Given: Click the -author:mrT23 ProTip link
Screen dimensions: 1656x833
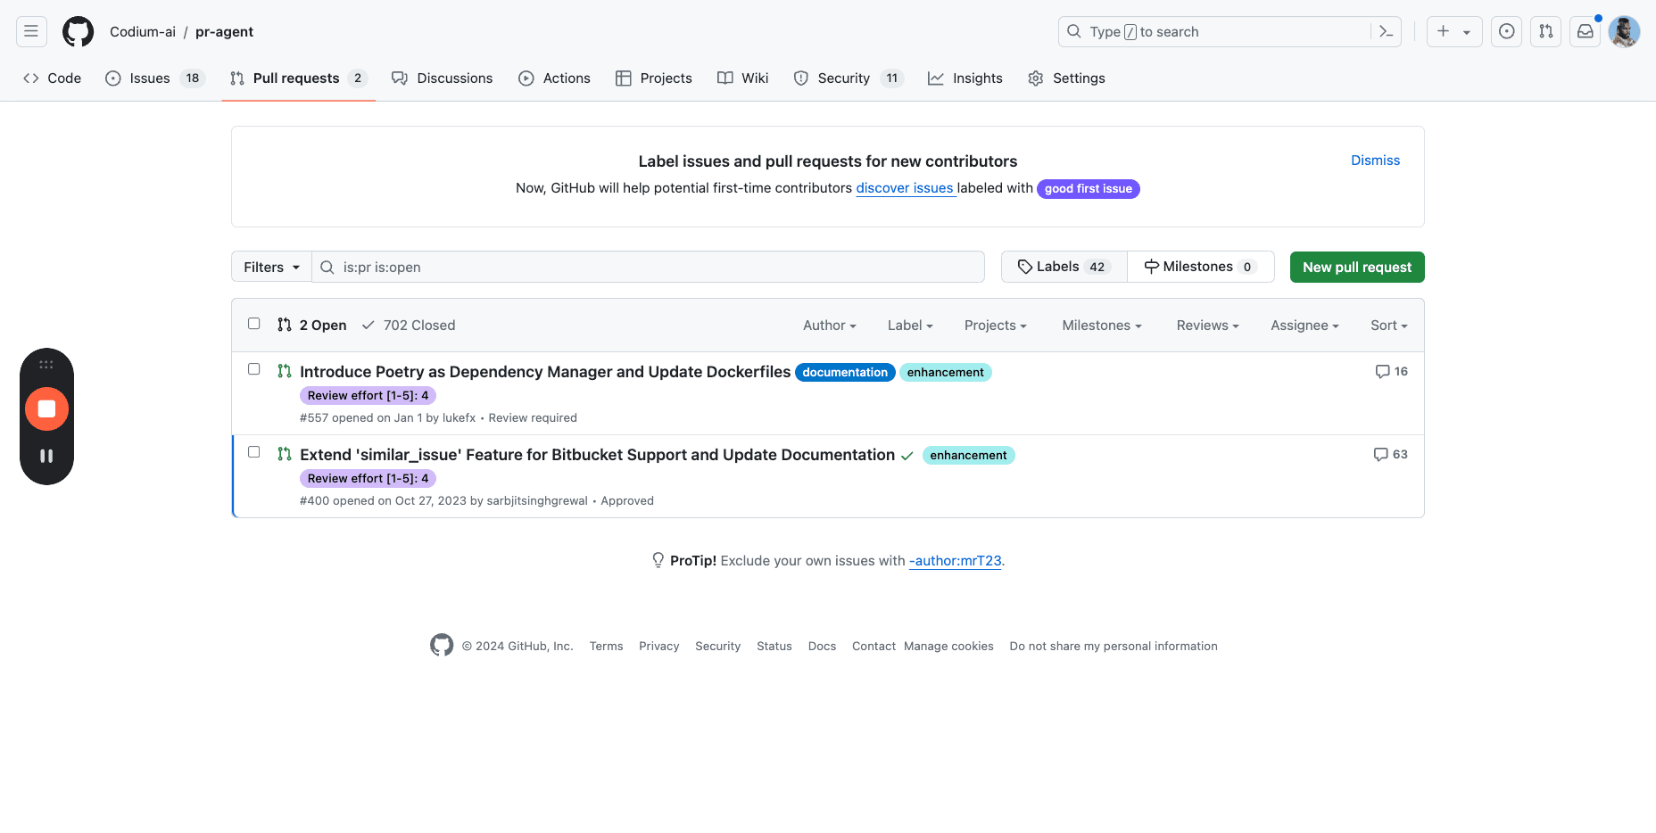Looking at the screenshot, I should click(956, 561).
